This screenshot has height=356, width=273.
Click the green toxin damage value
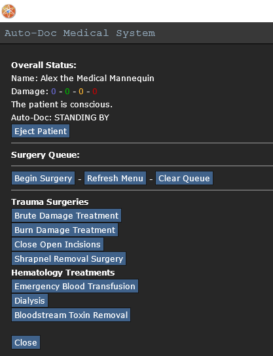(x=67, y=91)
